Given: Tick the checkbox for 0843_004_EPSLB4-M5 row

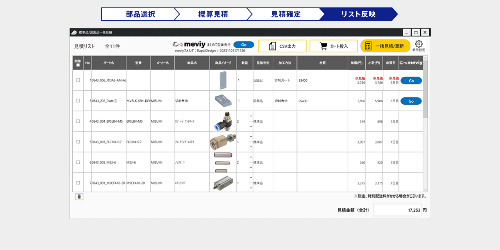Looking at the screenshot, I should 78,121.
